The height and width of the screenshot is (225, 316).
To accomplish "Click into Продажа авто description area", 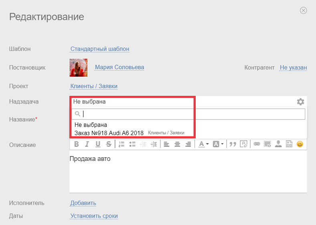I will tap(188, 171).
